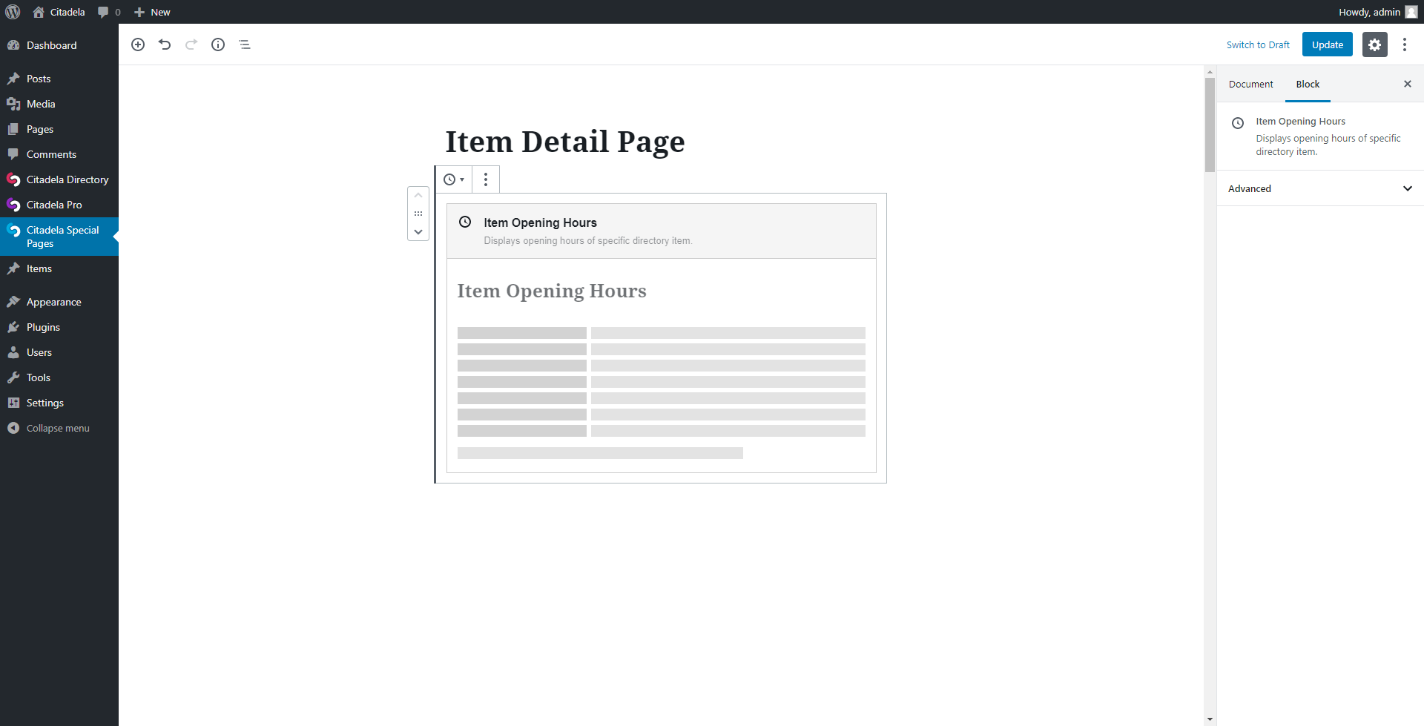Redo the last undone change
This screenshot has height=726, width=1424.
[191, 44]
